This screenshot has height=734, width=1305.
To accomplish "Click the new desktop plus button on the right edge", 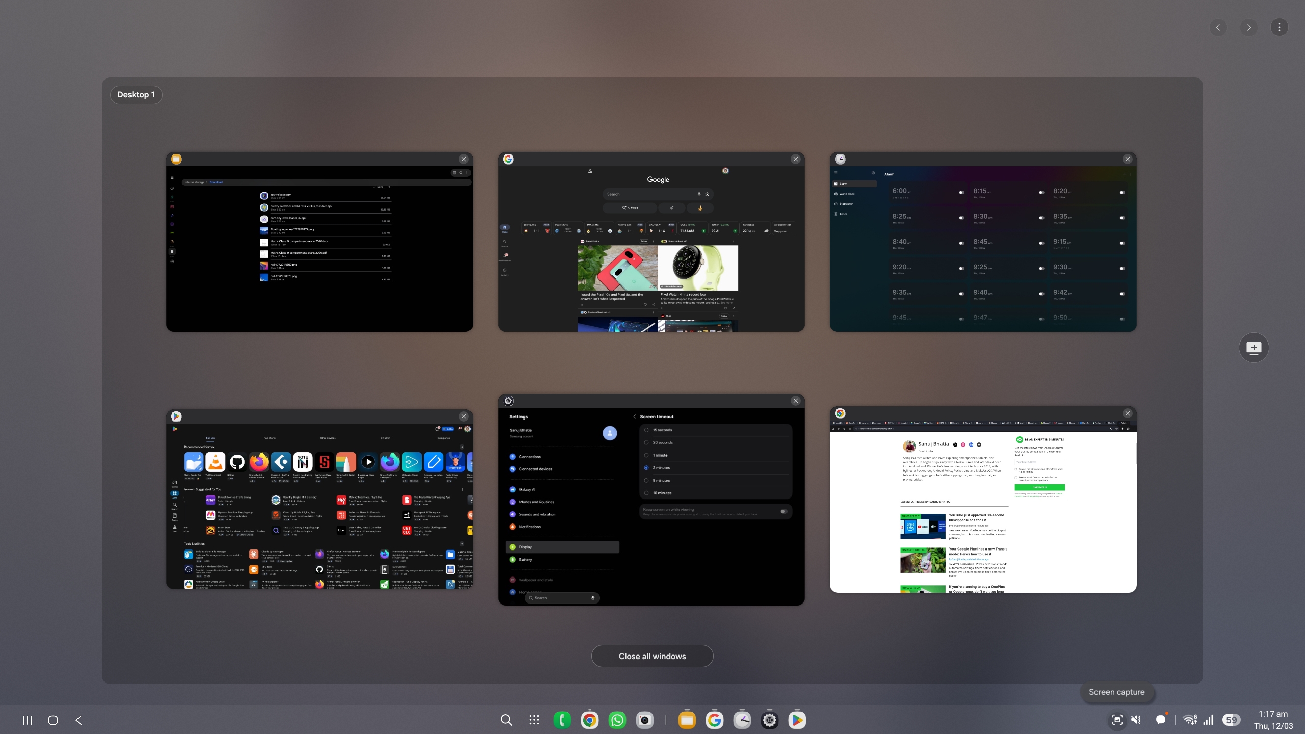I will (x=1253, y=347).
